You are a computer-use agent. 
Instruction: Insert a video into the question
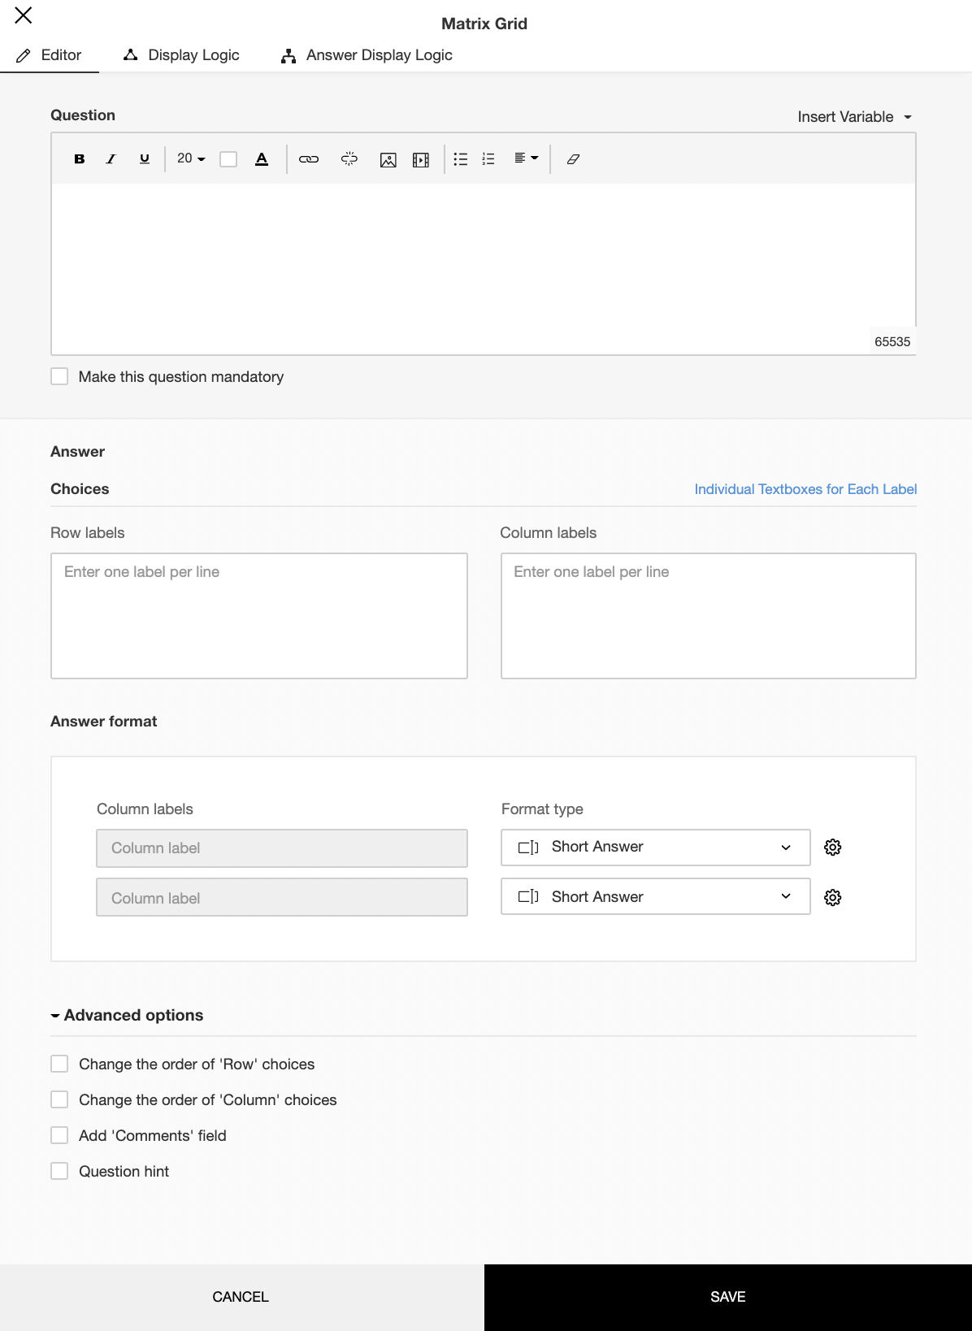[421, 159]
